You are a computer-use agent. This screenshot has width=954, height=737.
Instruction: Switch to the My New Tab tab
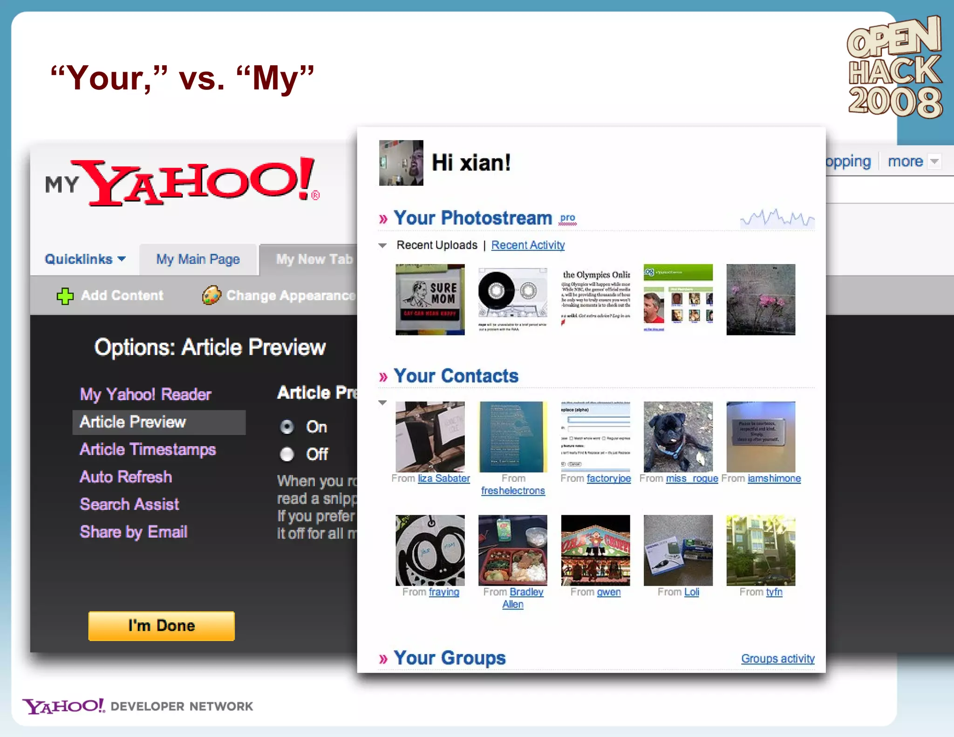tap(309, 259)
